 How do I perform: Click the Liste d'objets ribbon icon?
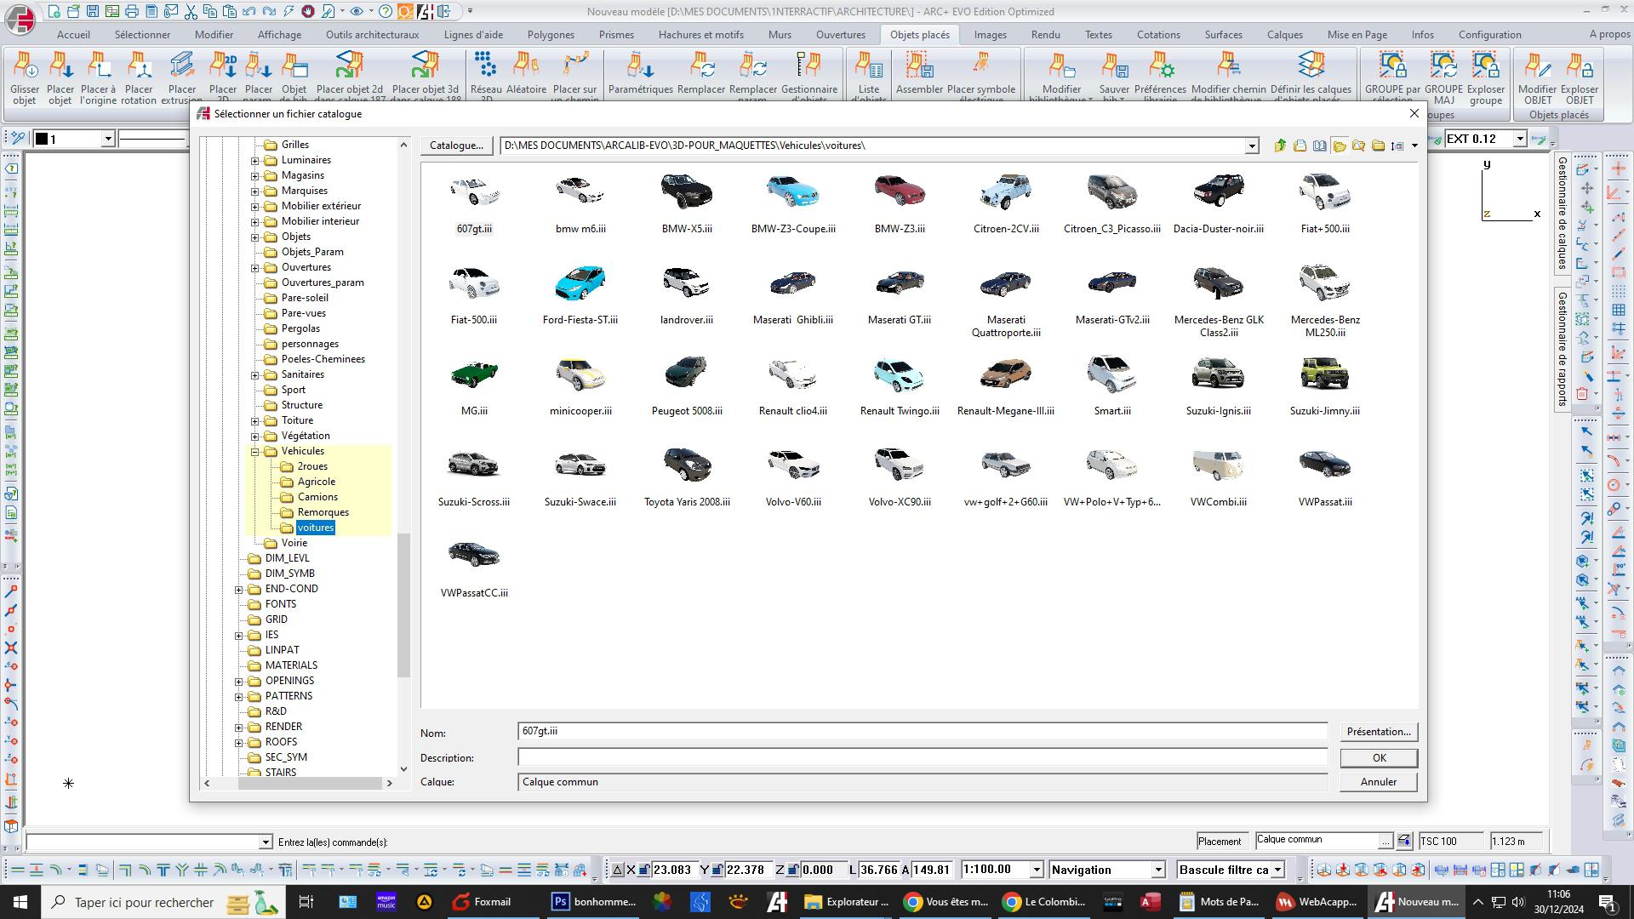point(869,66)
